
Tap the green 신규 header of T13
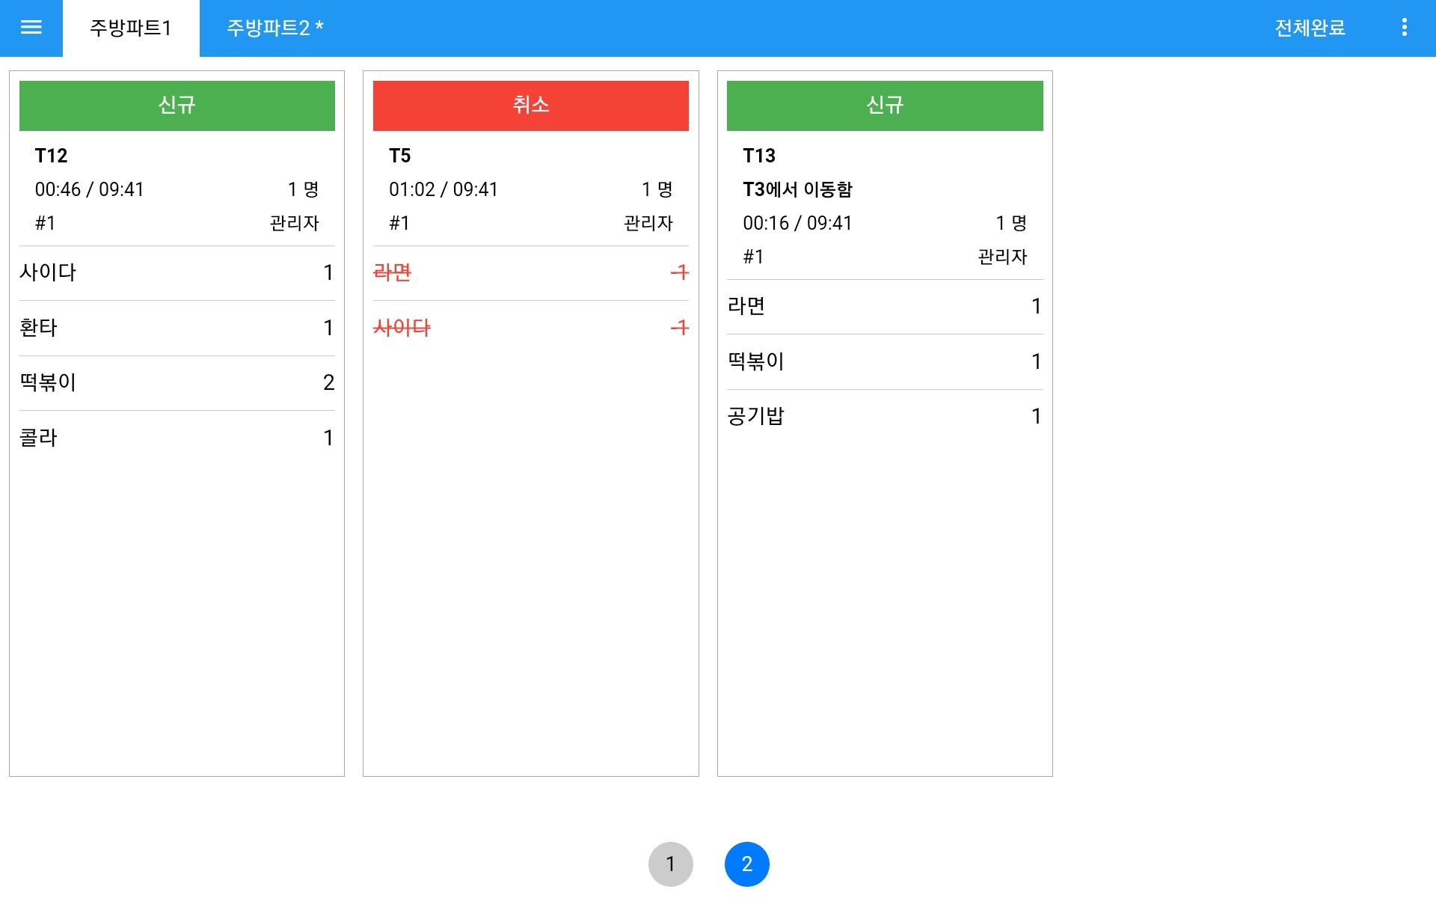(885, 106)
